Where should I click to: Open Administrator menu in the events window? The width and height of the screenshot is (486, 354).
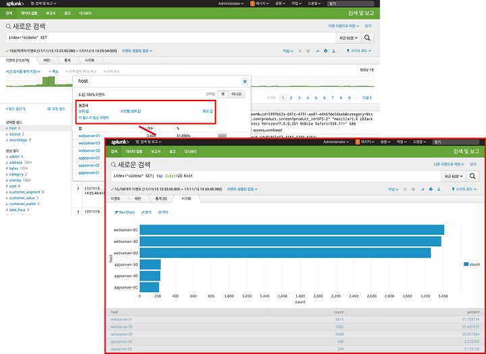tap(231, 3)
